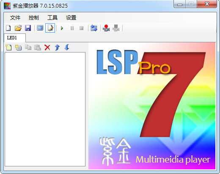Add a new window icon in list toolbar
Viewport: 220px width, 174px height.
click(18, 47)
